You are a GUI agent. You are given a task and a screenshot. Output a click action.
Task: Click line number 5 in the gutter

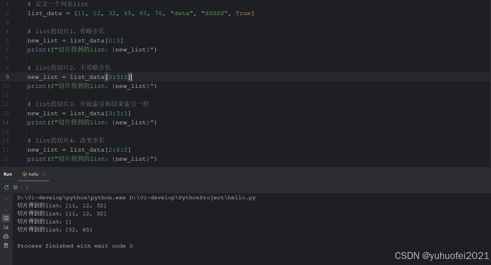[8, 41]
